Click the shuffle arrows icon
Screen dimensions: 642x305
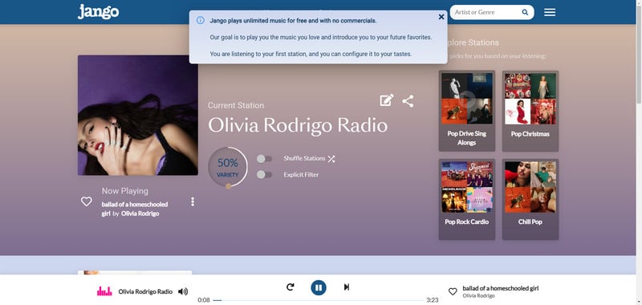tap(331, 159)
